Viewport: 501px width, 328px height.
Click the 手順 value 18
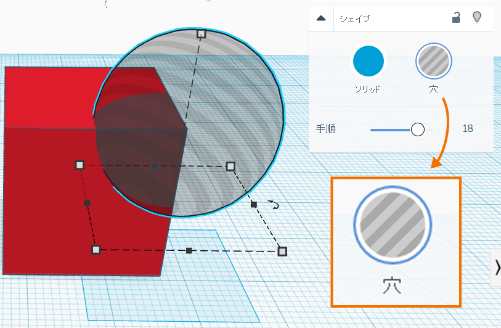(x=468, y=128)
